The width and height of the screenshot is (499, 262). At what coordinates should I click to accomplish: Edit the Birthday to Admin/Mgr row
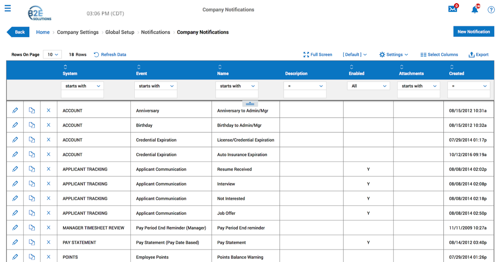(x=15, y=125)
